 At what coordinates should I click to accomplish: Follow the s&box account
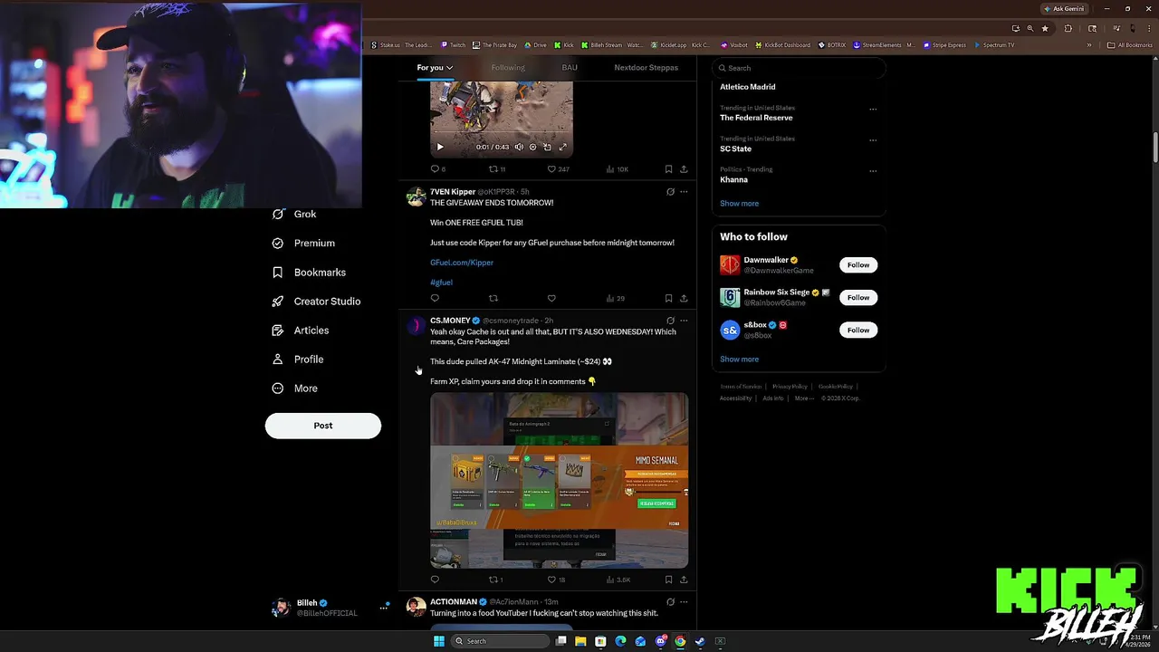point(858,331)
